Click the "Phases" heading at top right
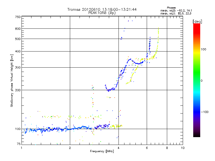 click(x=171, y=8)
